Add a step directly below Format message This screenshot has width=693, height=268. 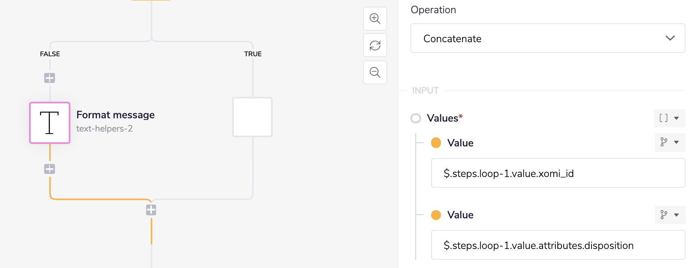[x=50, y=169]
